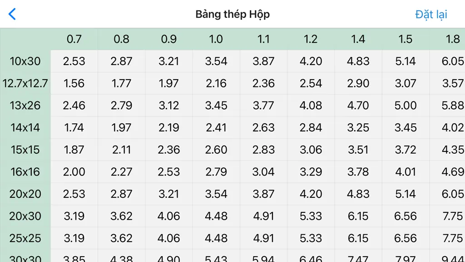This screenshot has height=262, width=465.
Task: Click cell 5.00 in 13x26 row
Action: click(406, 106)
